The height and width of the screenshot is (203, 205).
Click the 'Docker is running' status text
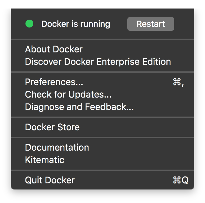click(75, 24)
